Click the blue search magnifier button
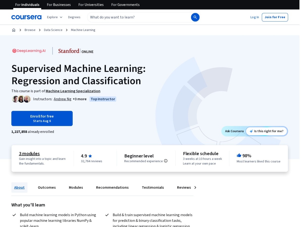Viewport: 303px width, 227px height. [195, 17]
